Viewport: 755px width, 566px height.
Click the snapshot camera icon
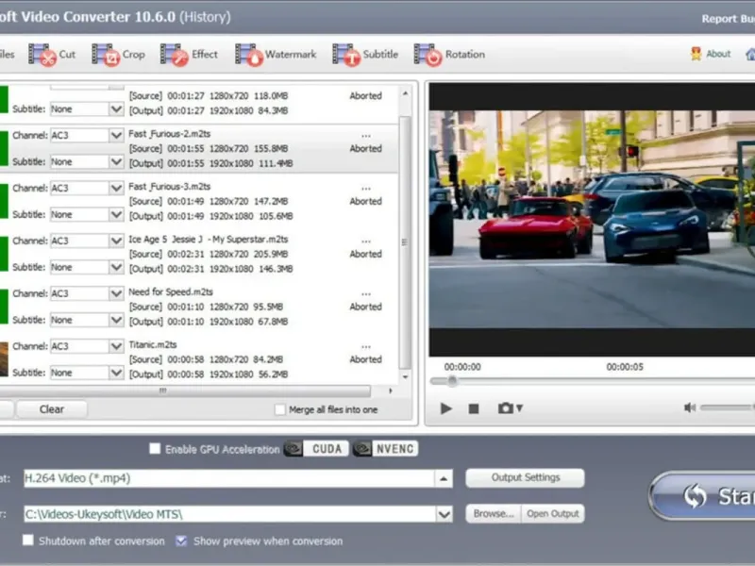507,408
